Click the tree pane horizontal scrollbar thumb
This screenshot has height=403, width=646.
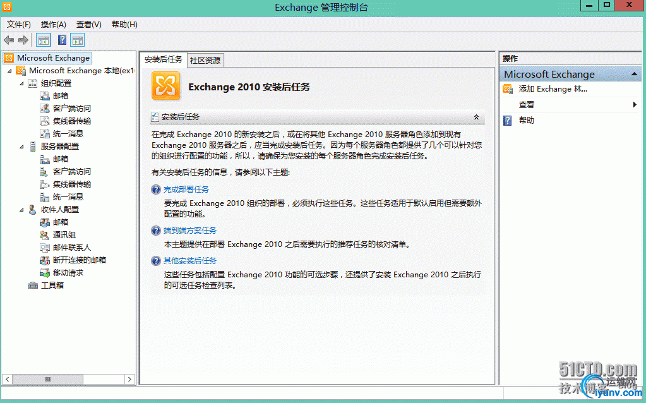tap(48, 379)
